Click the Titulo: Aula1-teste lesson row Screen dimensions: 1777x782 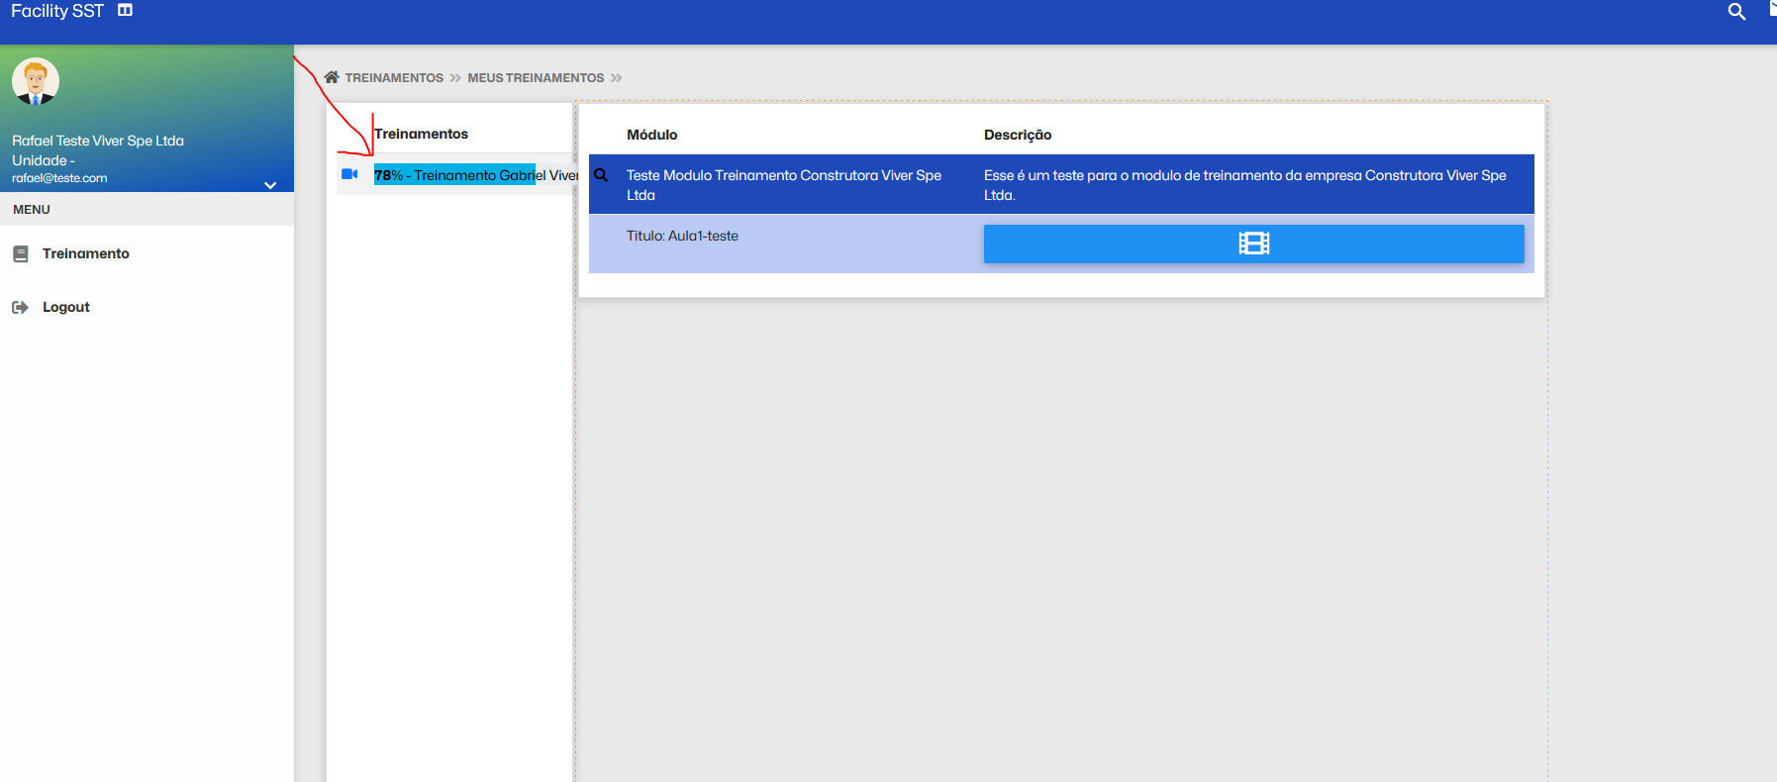click(x=682, y=237)
